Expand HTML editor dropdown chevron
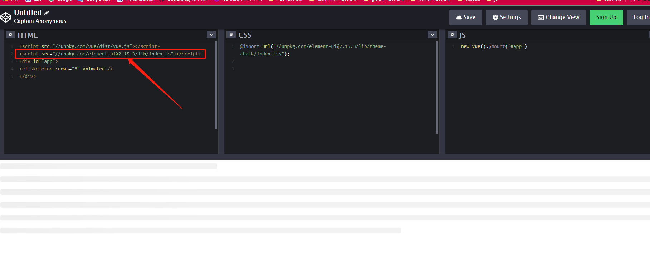 click(211, 35)
